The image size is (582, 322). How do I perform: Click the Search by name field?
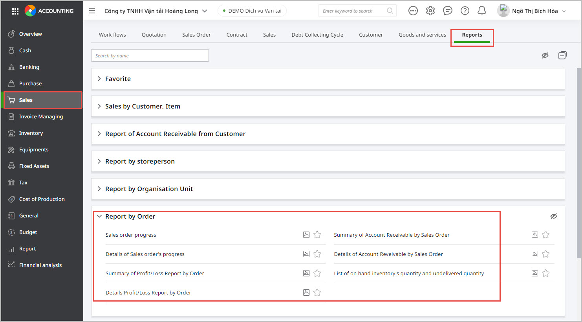point(150,55)
